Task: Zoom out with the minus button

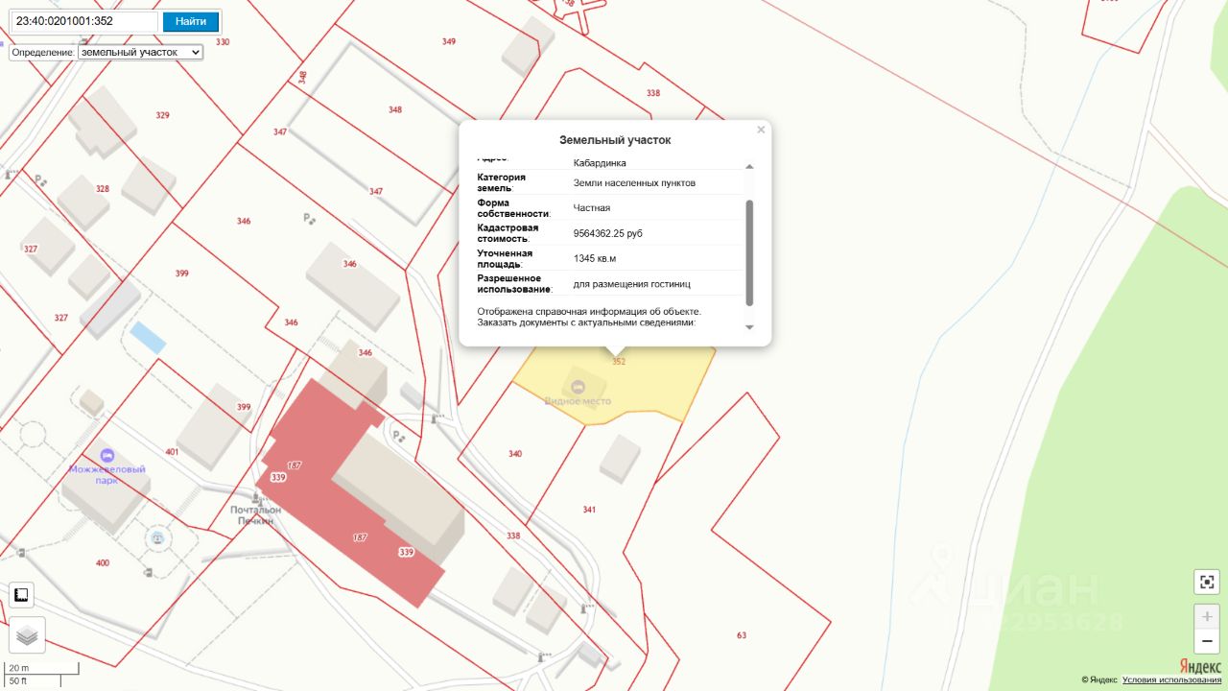Action: pos(1207,641)
